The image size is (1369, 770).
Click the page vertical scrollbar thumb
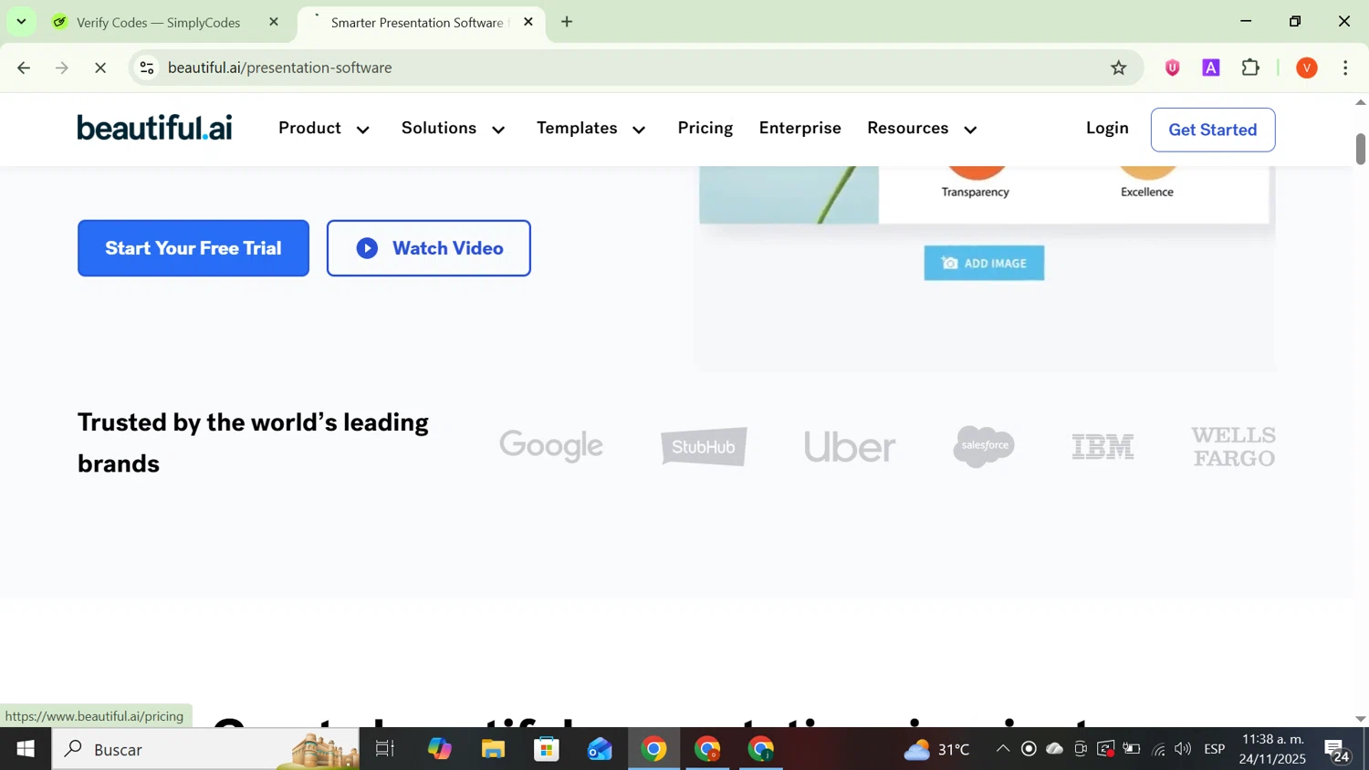(1360, 149)
